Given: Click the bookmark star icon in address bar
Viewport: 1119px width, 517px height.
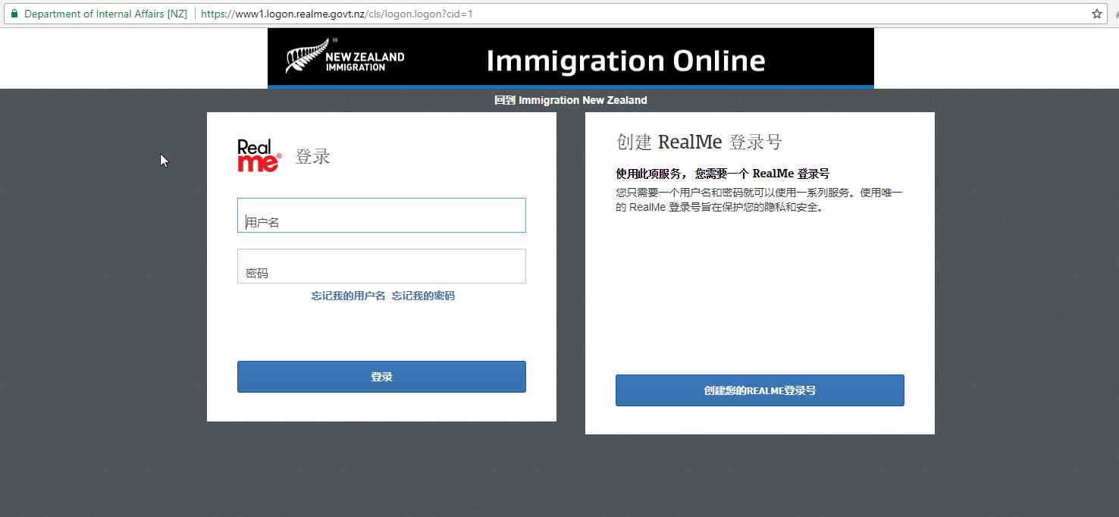Looking at the screenshot, I should pyautogui.click(x=1096, y=14).
